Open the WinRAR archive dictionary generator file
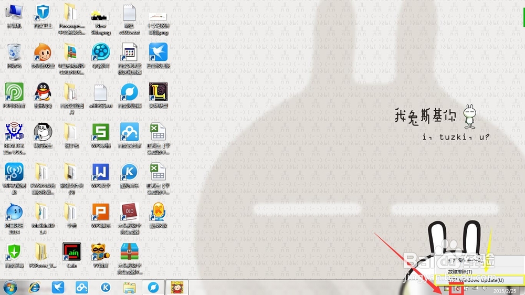This screenshot has width=525, height=295. [129, 258]
